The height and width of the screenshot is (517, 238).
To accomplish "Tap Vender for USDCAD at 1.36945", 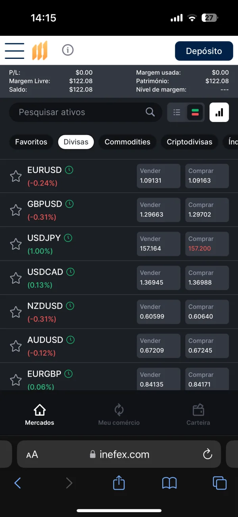I will click(158, 278).
